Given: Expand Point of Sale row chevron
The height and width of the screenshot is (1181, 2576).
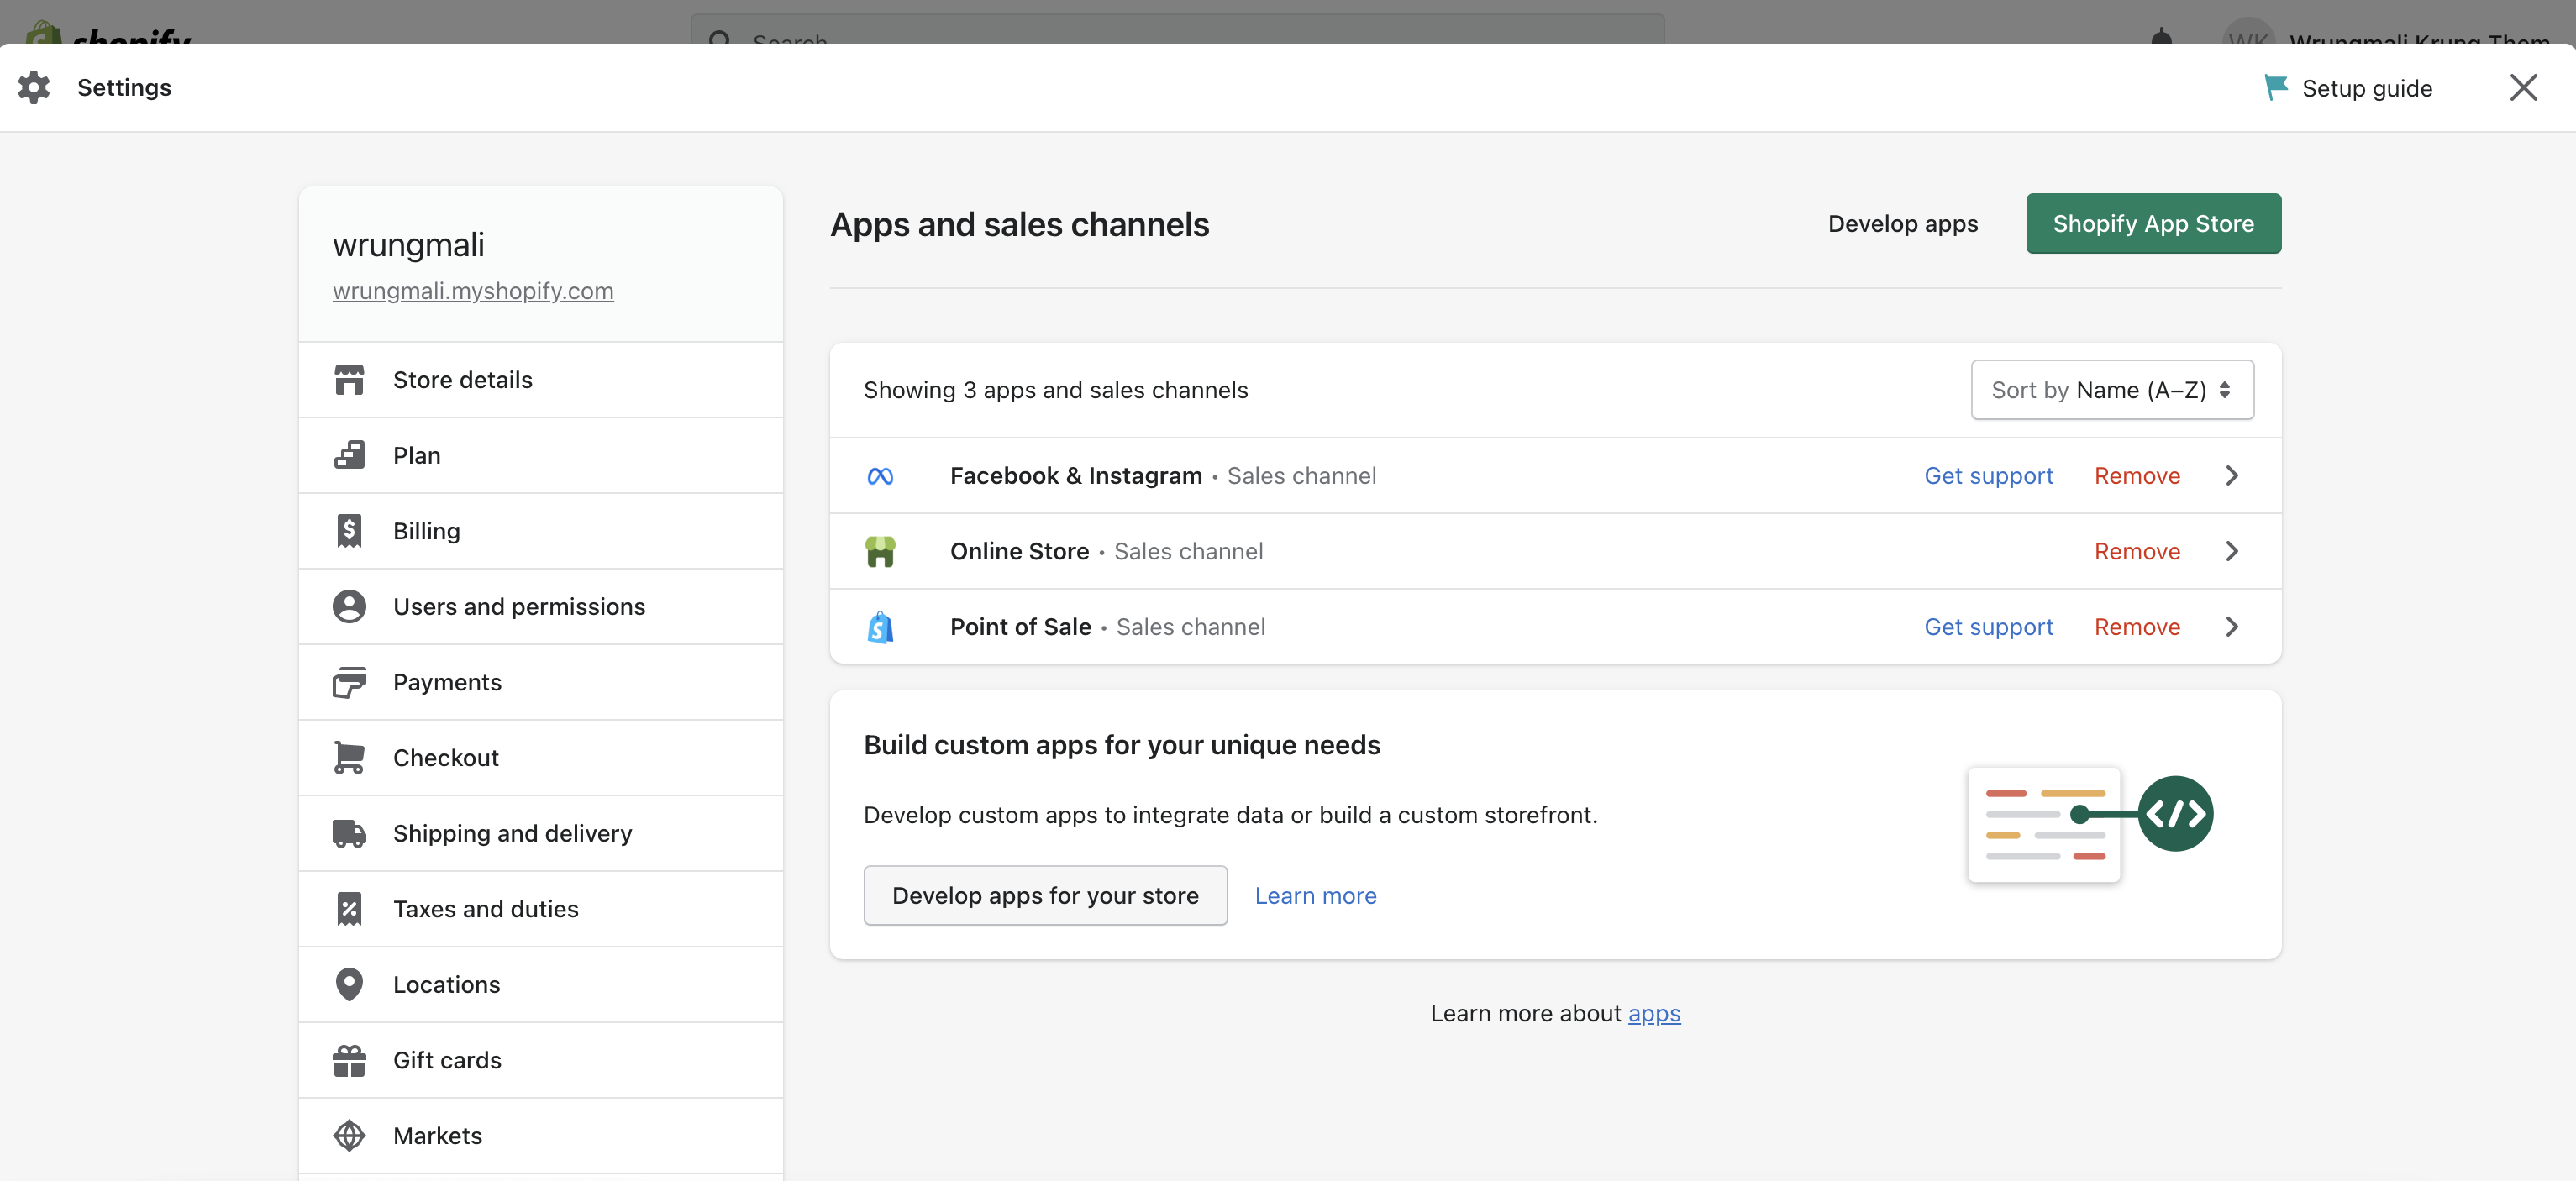Looking at the screenshot, I should point(2232,627).
